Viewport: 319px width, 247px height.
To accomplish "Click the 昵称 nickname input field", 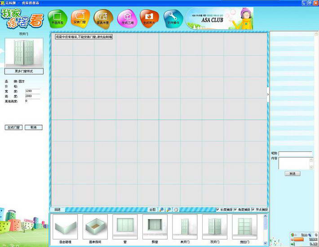I will (x=295, y=154).
